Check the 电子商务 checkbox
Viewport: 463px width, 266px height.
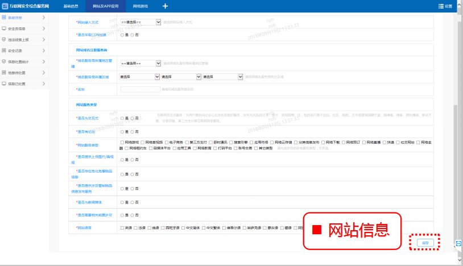click(167, 143)
